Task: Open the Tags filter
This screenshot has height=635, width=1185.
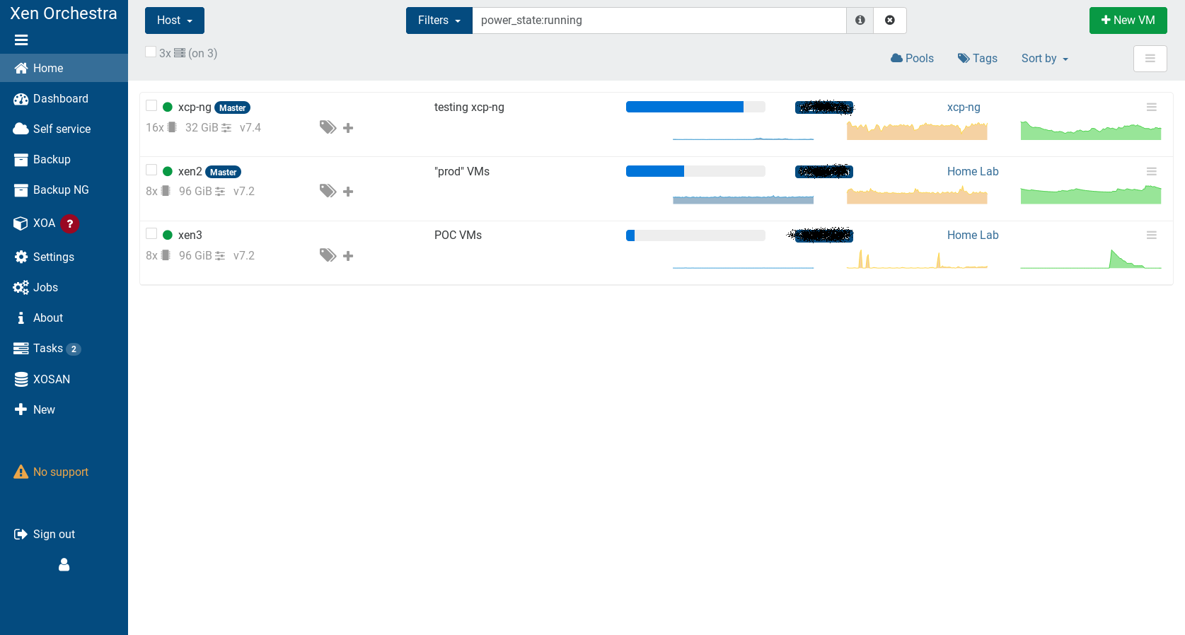Action: 978,58
